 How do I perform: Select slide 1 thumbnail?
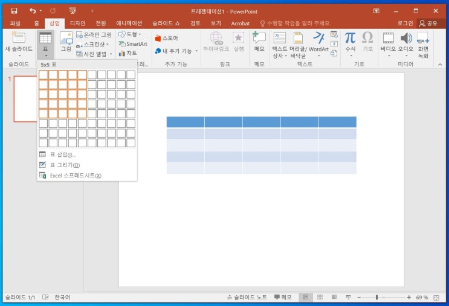click(25, 99)
